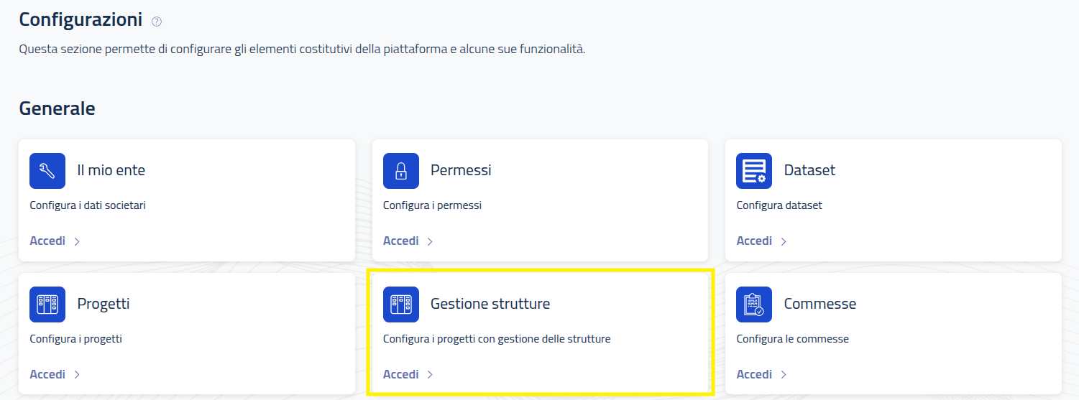This screenshot has width=1079, height=400.
Task: Click the Progetti card icon
Action: 47,304
